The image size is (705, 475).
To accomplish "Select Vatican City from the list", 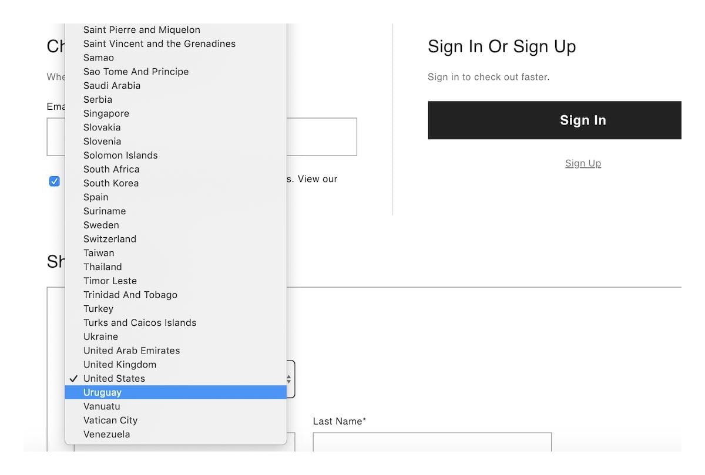I will coord(110,420).
